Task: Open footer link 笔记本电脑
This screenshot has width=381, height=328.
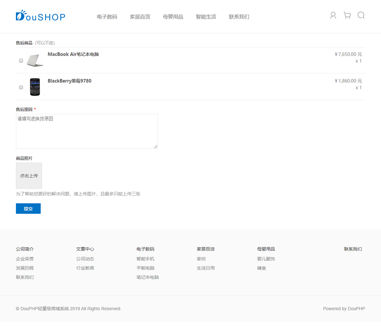Action: click(x=148, y=277)
